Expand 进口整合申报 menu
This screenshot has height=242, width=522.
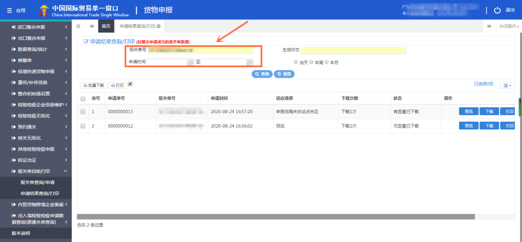[x=36, y=27]
